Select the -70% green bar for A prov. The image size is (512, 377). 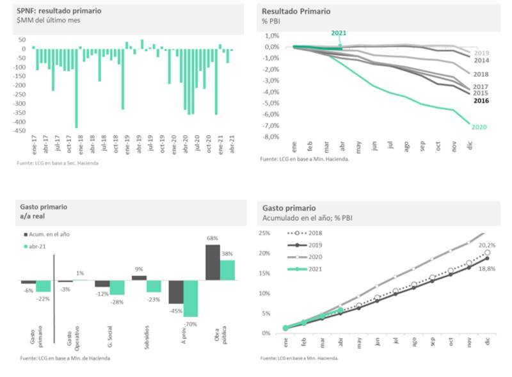191,298
